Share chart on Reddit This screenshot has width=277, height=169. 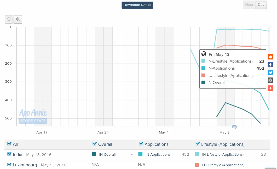pyautogui.click(x=270, y=57)
